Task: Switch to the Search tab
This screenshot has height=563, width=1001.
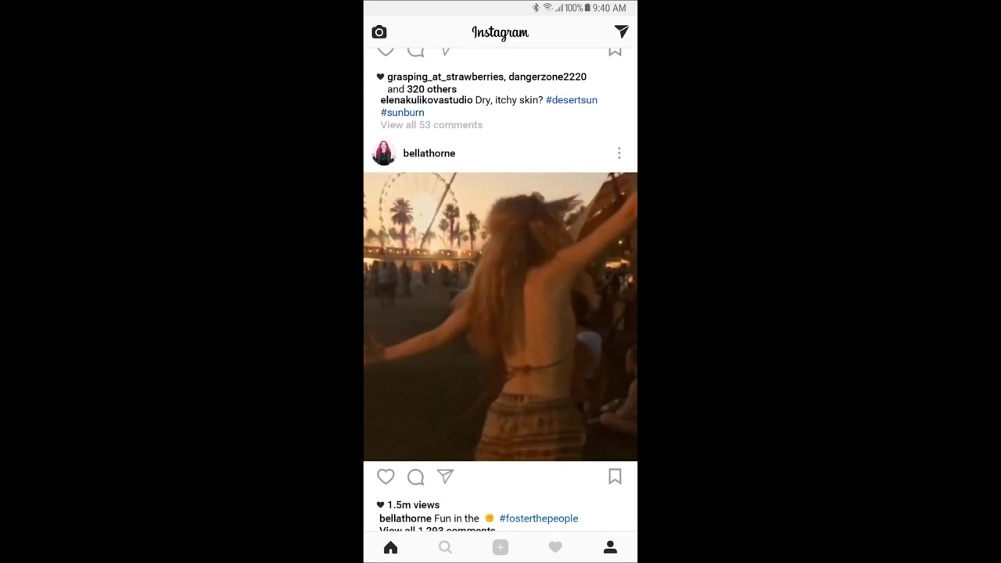Action: [x=445, y=547]
